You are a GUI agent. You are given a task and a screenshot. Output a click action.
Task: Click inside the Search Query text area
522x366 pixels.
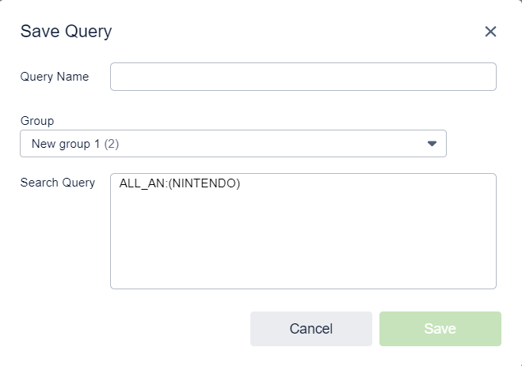(303, 237)
